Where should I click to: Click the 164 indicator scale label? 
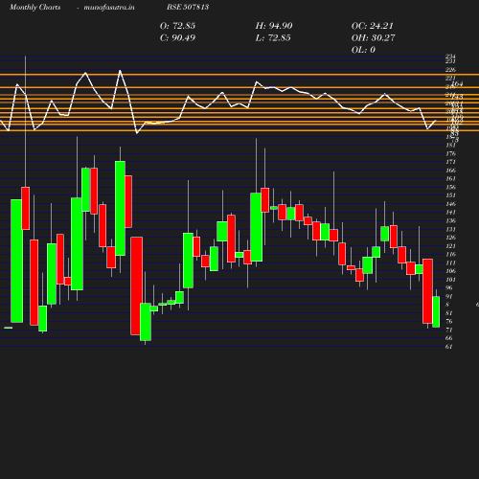(457, 84)
